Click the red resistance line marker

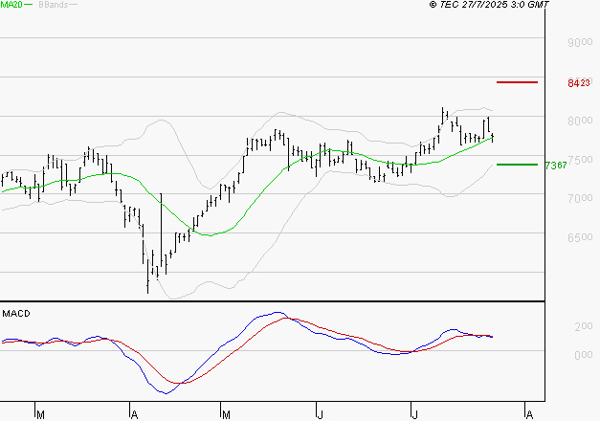point(518,83)
